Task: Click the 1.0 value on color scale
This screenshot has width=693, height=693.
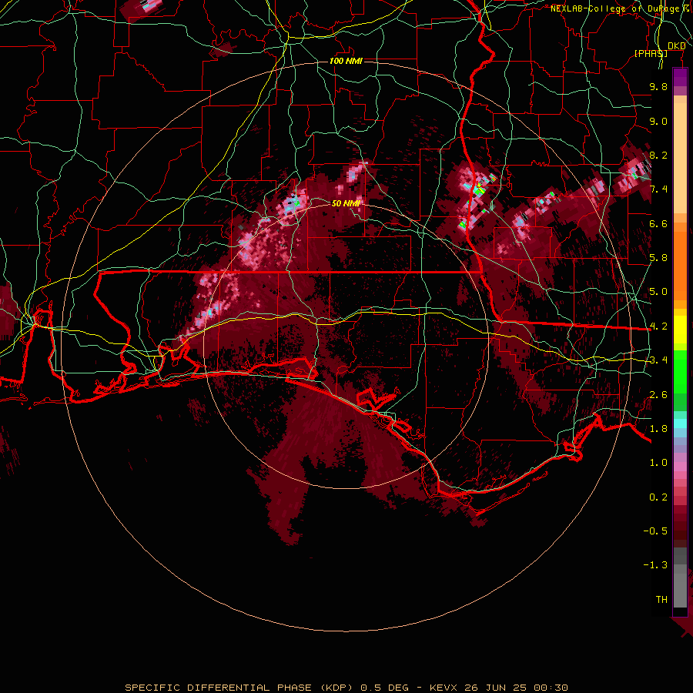Action: [x=658, y=463]
